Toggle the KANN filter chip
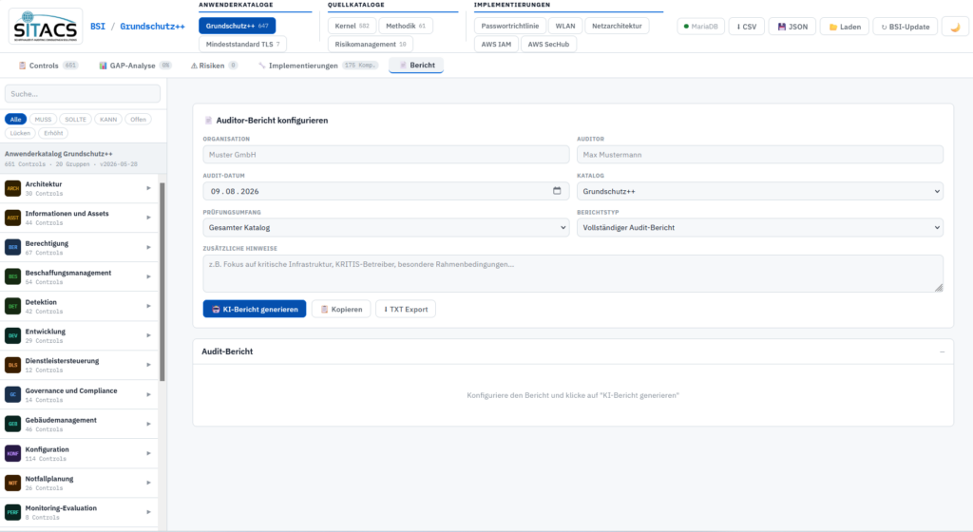Image resolution: width=973 pixels, height=532 pixels. point(108,119)
